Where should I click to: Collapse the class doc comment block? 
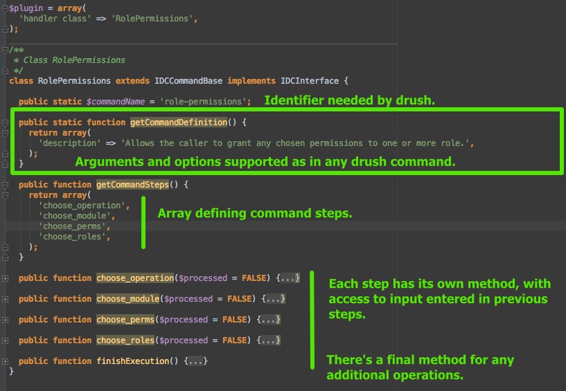coord(5,50)
